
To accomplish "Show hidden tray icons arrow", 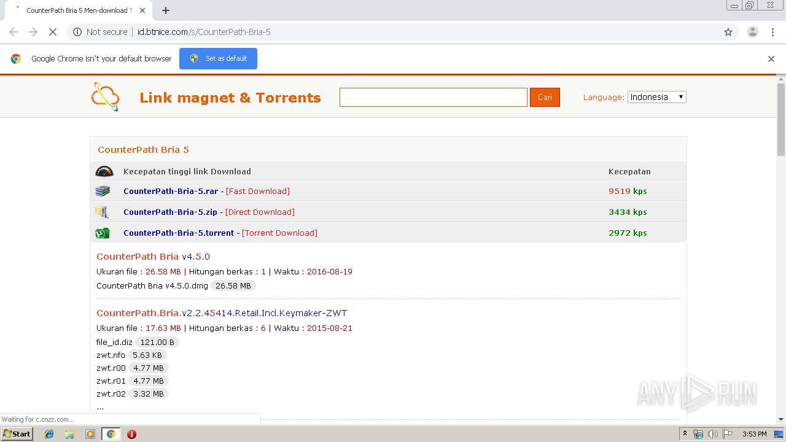I will click(x=685, y=434).
